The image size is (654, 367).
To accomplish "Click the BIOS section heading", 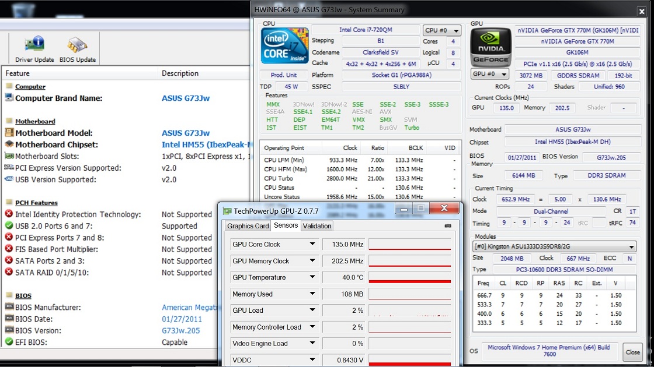I will [x=23, y=295].
